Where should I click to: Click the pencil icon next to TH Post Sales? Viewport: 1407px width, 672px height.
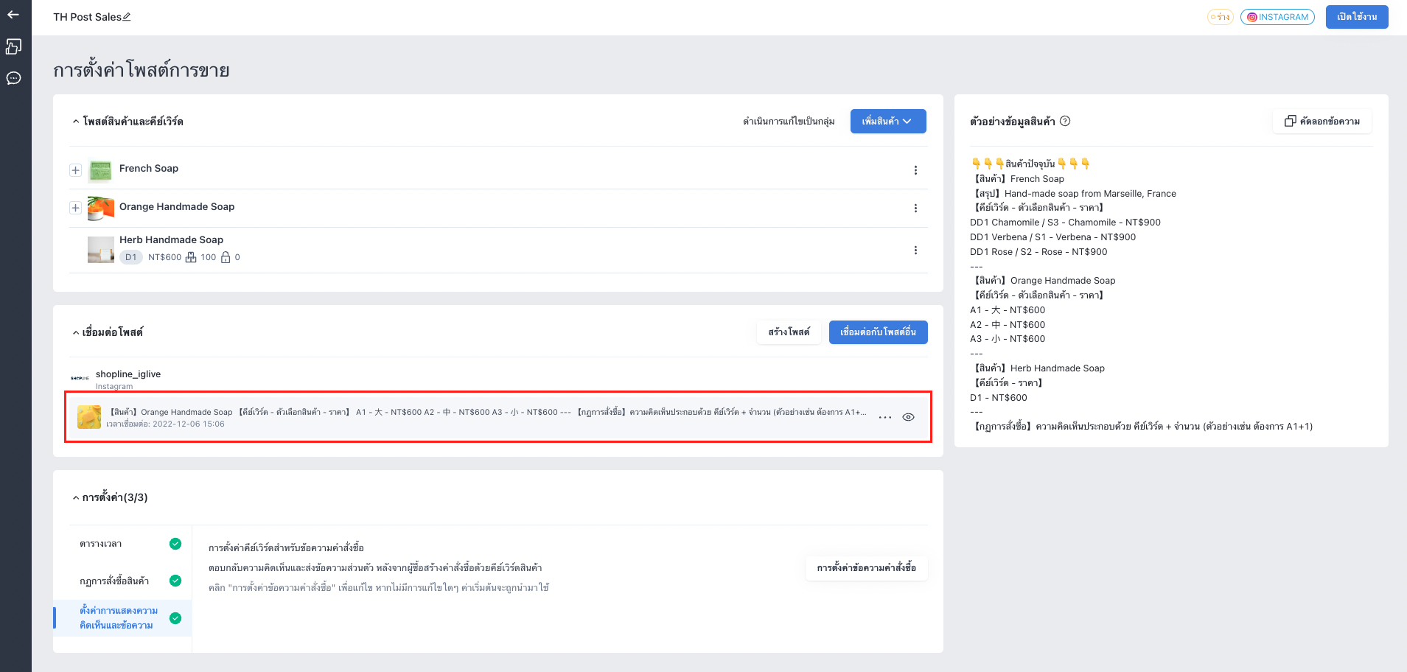[127, 17]
